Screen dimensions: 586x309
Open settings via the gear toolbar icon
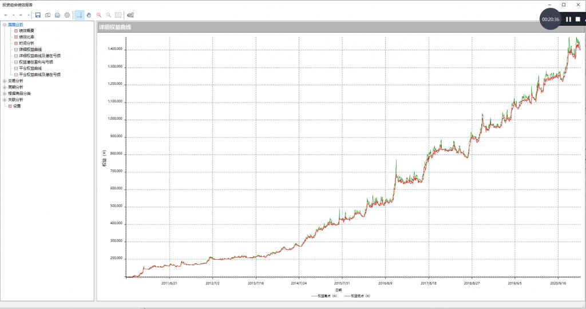(x=67, y=15)
